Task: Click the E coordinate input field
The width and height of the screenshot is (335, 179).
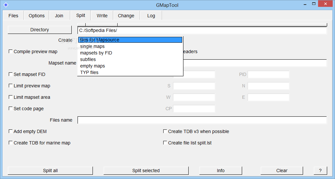Action: click(269, 97)
